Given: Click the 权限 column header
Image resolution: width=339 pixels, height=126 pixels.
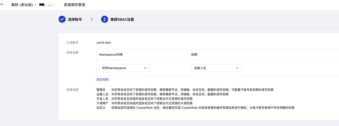Looking at the screenshot, I should tap(194, 54).
